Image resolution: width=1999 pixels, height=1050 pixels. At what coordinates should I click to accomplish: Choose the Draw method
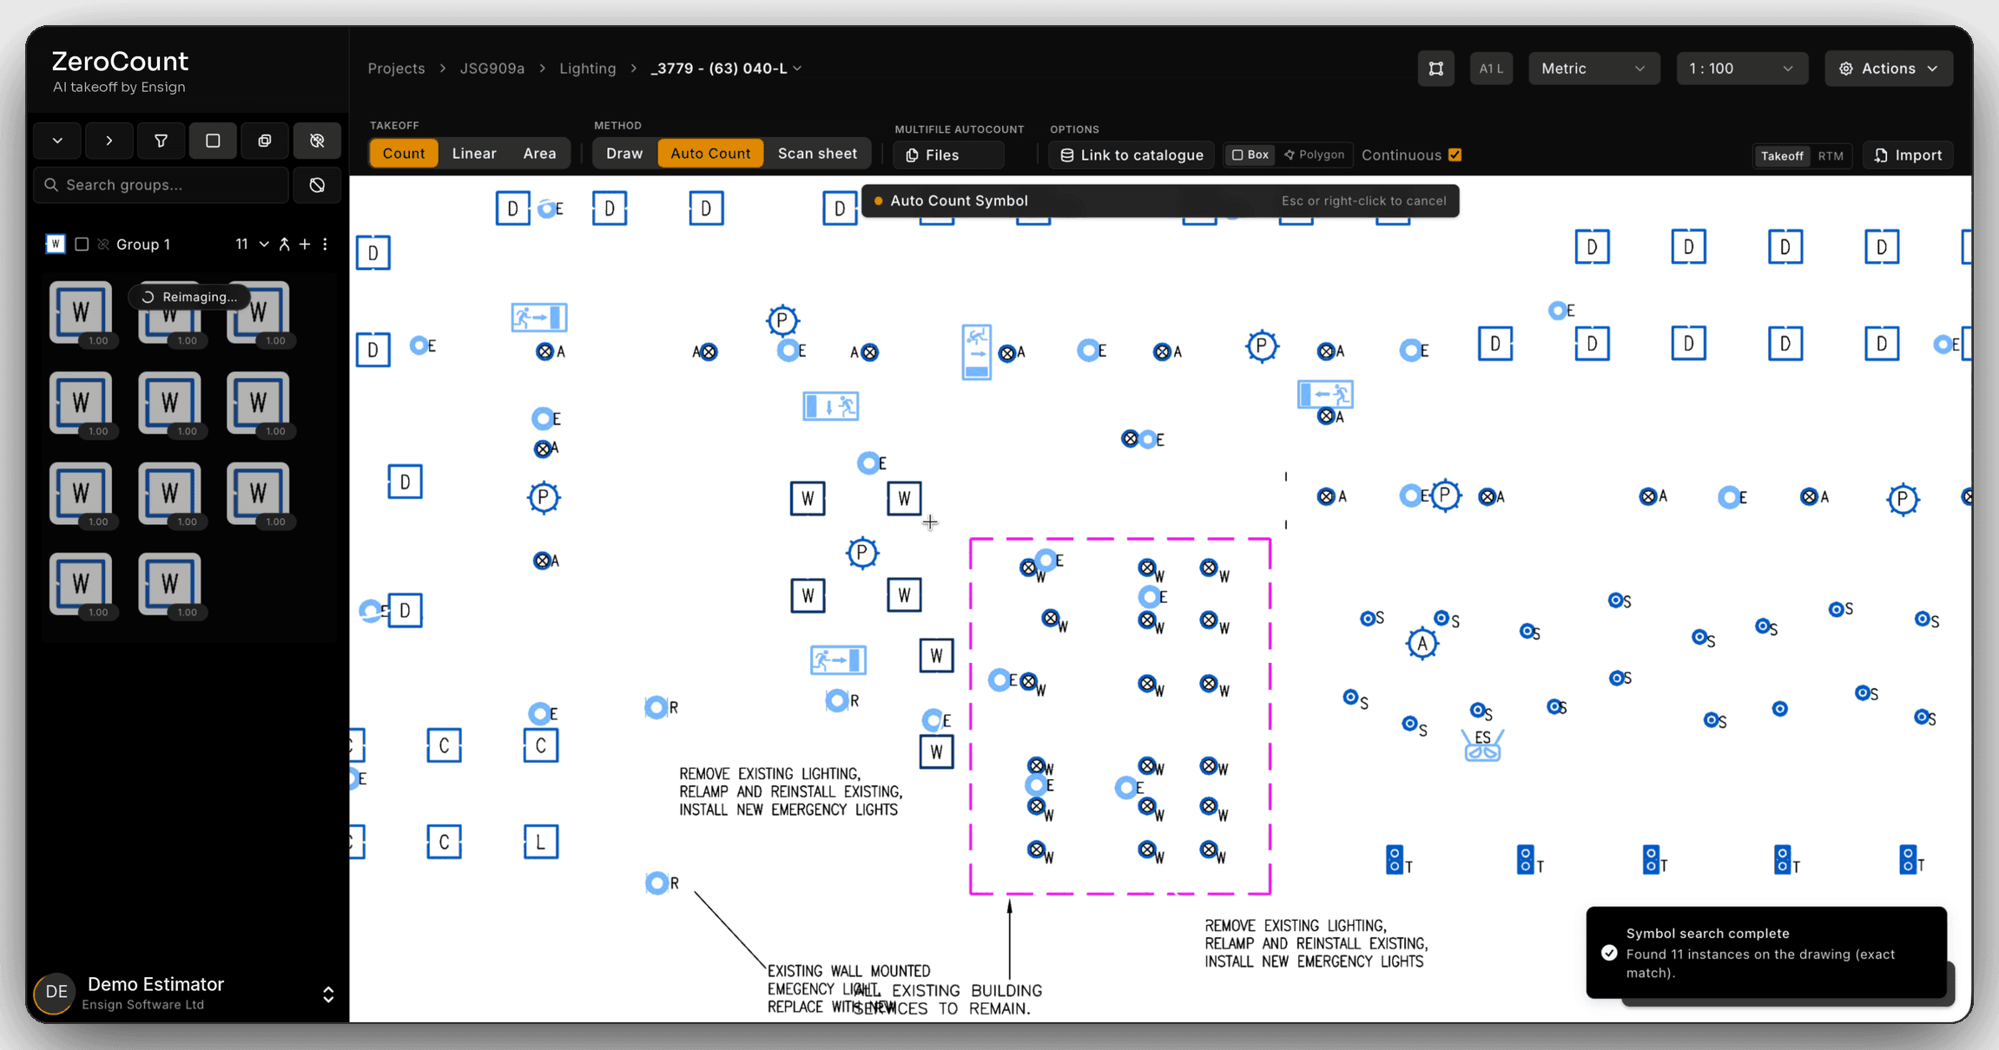click(624, 154)
